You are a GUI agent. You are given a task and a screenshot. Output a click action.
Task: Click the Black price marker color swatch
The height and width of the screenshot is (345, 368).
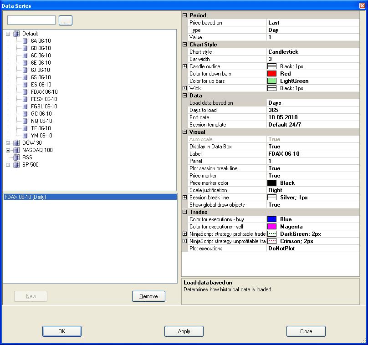272,183
